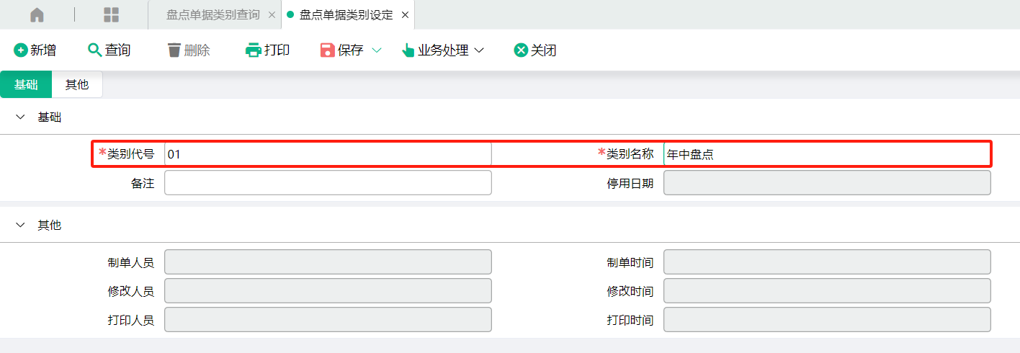This screenshot has width=1020, height=353.
Task: Switch to the 盘点单据类别查询 tab
Action: [212, 14]
